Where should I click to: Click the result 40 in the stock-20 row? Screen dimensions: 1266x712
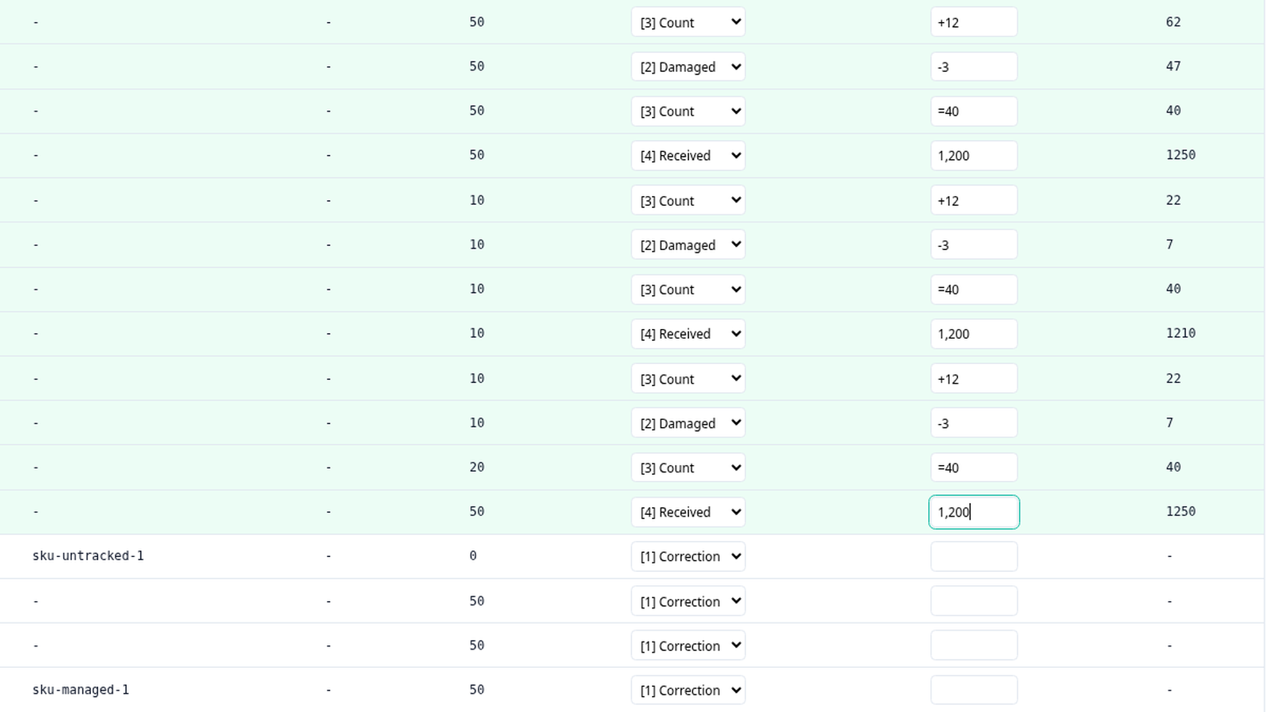click(x=1173, y=467)
